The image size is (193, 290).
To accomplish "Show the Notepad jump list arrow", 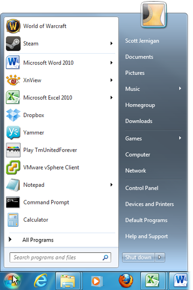I will click(111, 185).
